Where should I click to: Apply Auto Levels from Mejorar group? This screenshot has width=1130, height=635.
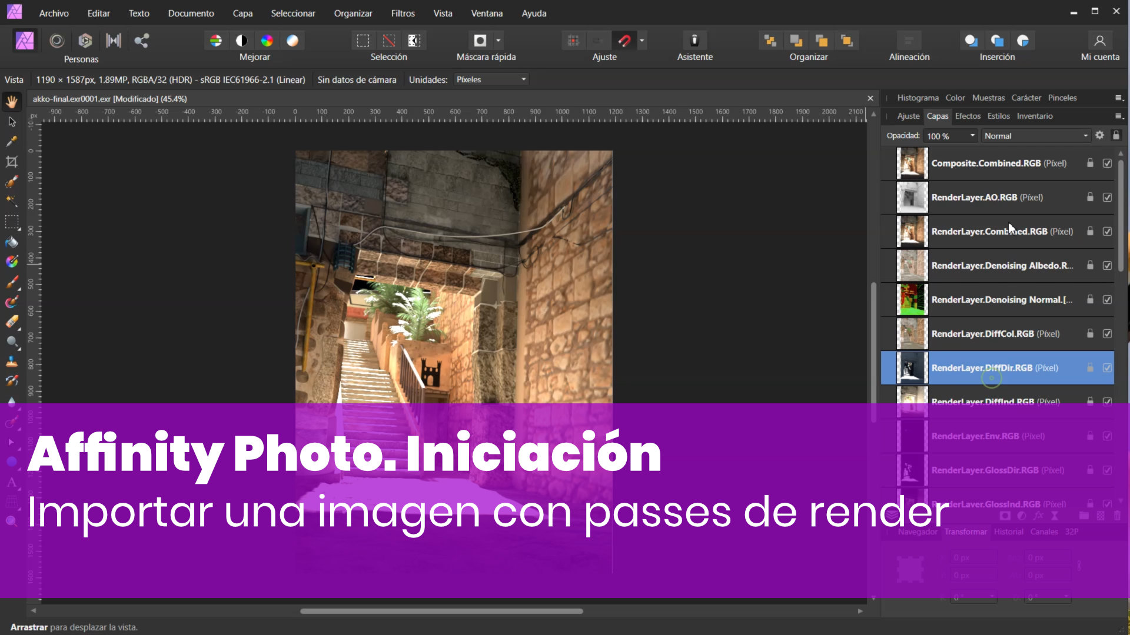coord(216,41)
